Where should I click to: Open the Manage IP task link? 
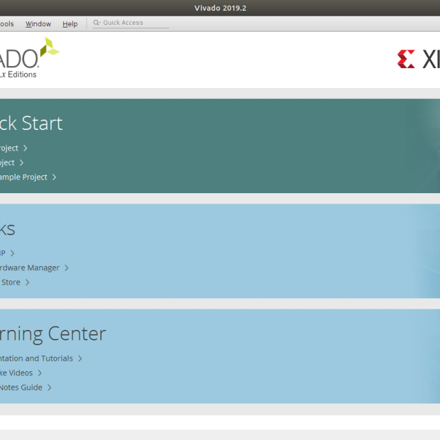tap(3, 254)
